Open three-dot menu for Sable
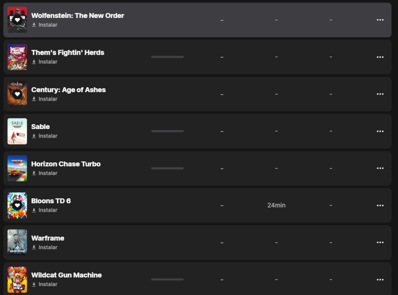398x295 pixels. tap(380, 131)
